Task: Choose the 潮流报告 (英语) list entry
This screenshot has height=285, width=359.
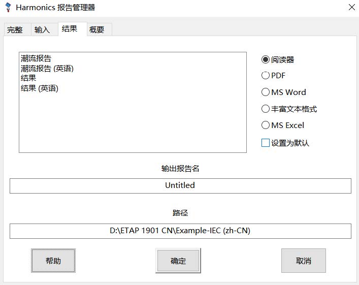Action: [x=47, y=69]
